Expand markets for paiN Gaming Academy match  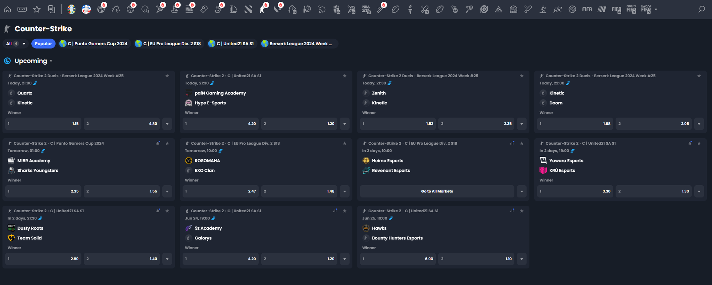pyautogui.click(x=345, y=124)
